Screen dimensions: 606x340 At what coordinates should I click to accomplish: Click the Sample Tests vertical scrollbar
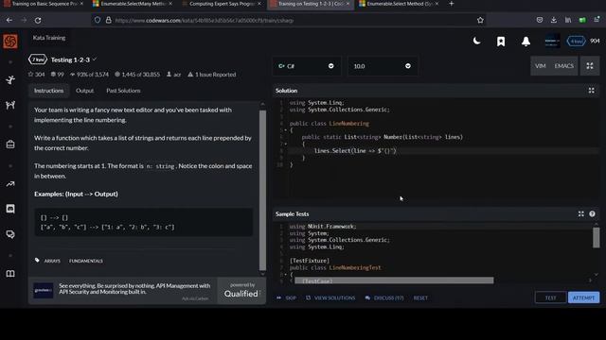(x=596, y=237)
